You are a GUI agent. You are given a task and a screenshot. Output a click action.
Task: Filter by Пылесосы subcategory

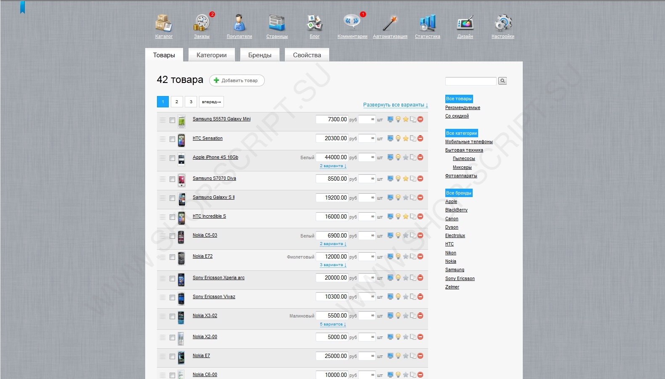[464, 159]
